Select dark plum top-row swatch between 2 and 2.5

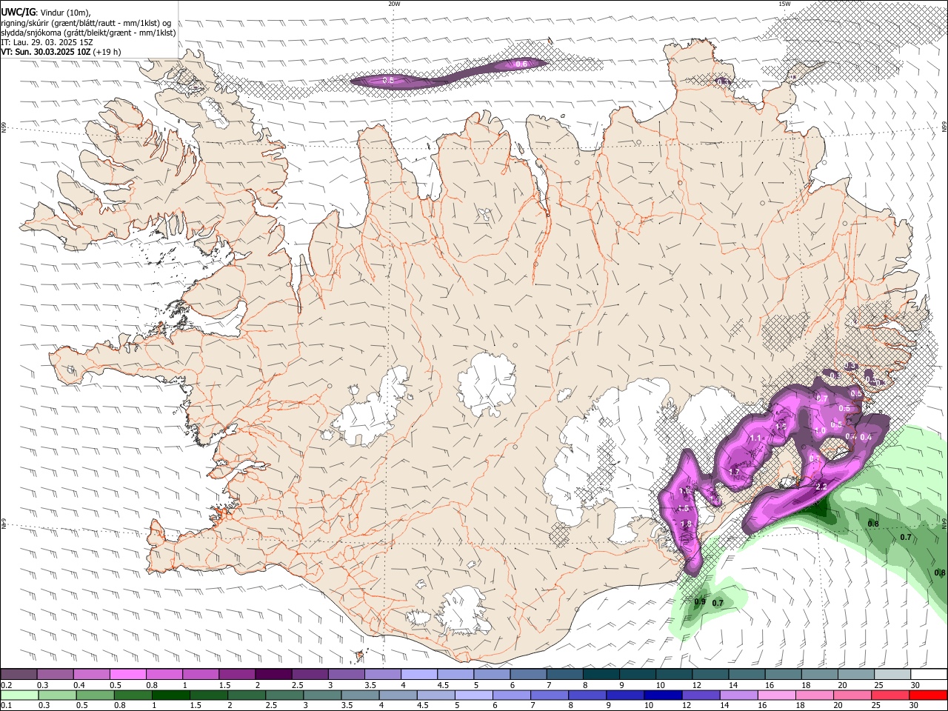click(274, 674)
